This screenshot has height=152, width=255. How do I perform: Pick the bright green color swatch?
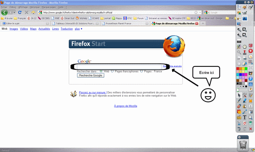246,69
